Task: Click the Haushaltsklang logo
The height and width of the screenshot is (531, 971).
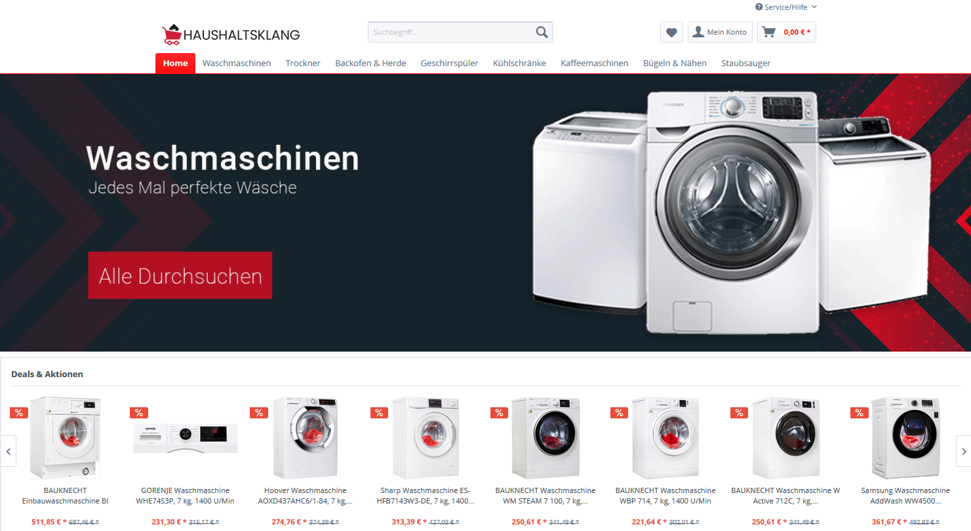Action: point(231,34)
